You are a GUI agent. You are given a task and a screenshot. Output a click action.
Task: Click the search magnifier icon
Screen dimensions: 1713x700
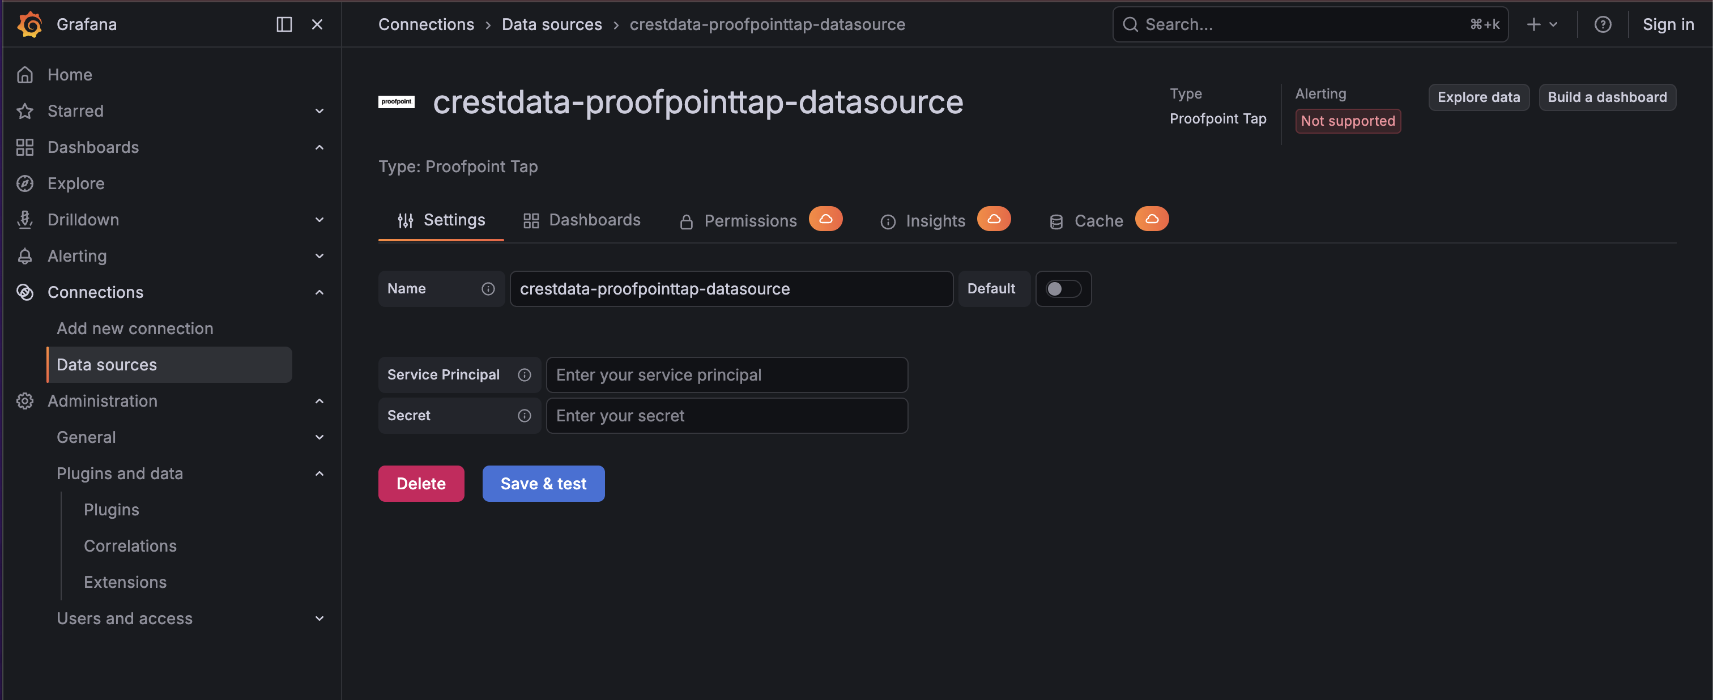(x=1130, y=24)
